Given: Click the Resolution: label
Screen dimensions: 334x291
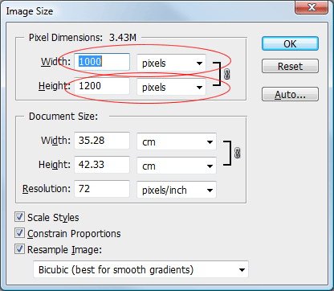Looking at the screenshot, I should coord(47,189).
